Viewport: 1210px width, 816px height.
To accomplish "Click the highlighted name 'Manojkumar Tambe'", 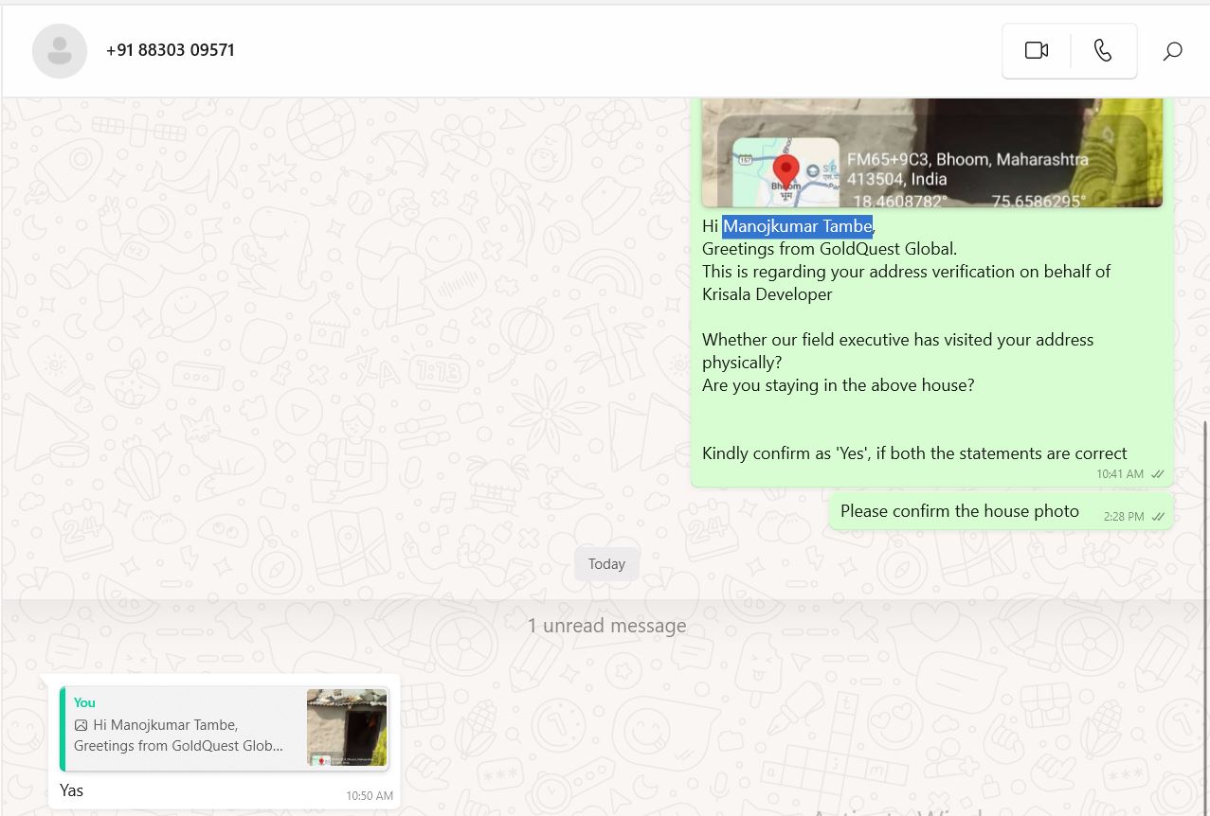I will coord(797,226).
